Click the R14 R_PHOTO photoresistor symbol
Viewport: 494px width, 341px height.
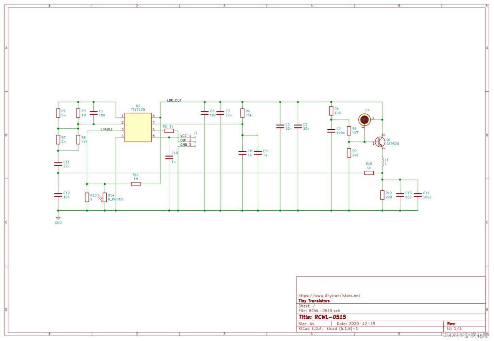pyautogui.click(x=104, y=197)
